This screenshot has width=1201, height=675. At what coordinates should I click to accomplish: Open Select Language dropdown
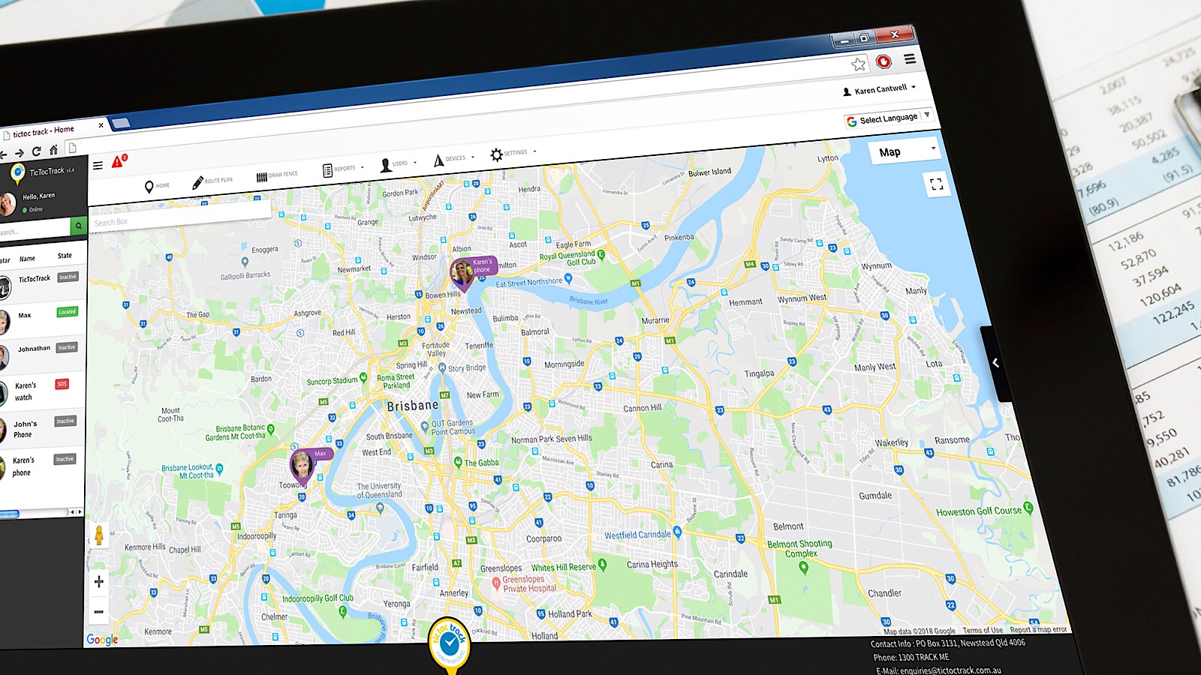click(889, 118)
